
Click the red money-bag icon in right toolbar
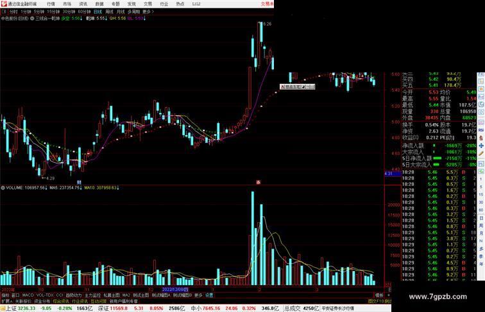pyautogui.click(x=481, y=138)
